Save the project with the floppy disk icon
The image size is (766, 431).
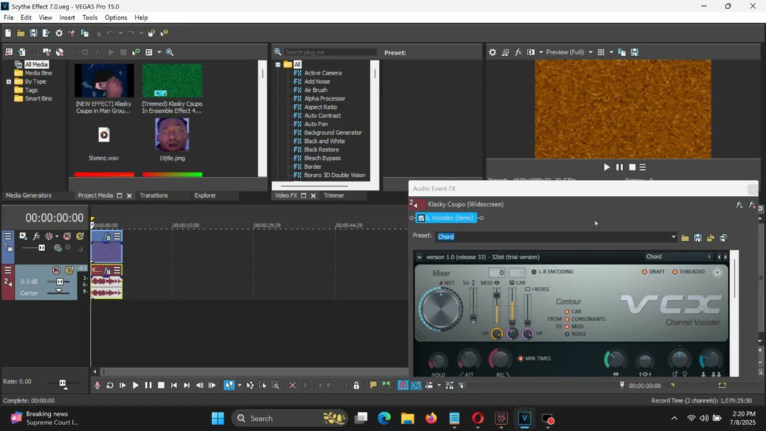34,34
